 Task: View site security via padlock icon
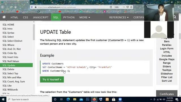pyautogui.click(x=36, y=7)
